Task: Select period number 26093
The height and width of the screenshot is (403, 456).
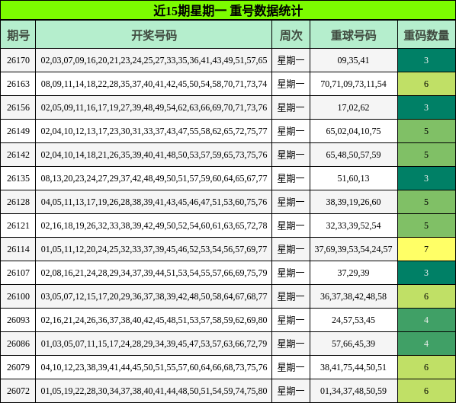Action: coord(18,320)
